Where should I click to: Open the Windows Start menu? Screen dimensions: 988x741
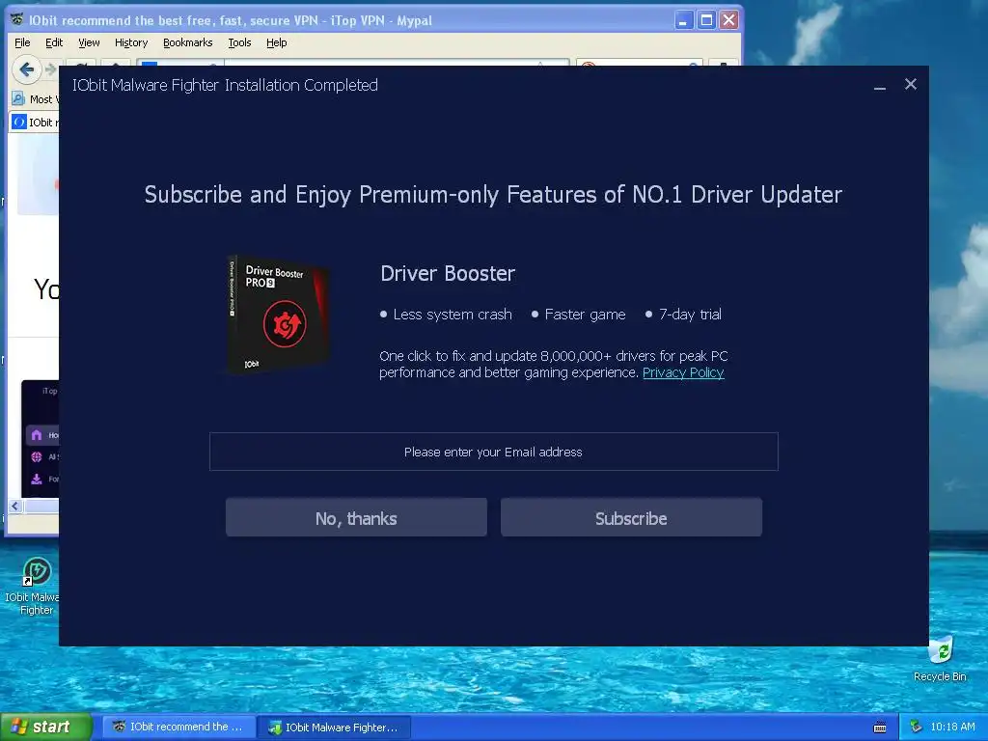pyautogui.click(x=46, y=727)
